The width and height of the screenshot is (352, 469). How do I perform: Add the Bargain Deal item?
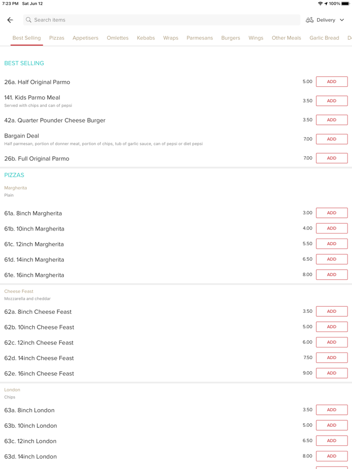(x=331, y=139)
